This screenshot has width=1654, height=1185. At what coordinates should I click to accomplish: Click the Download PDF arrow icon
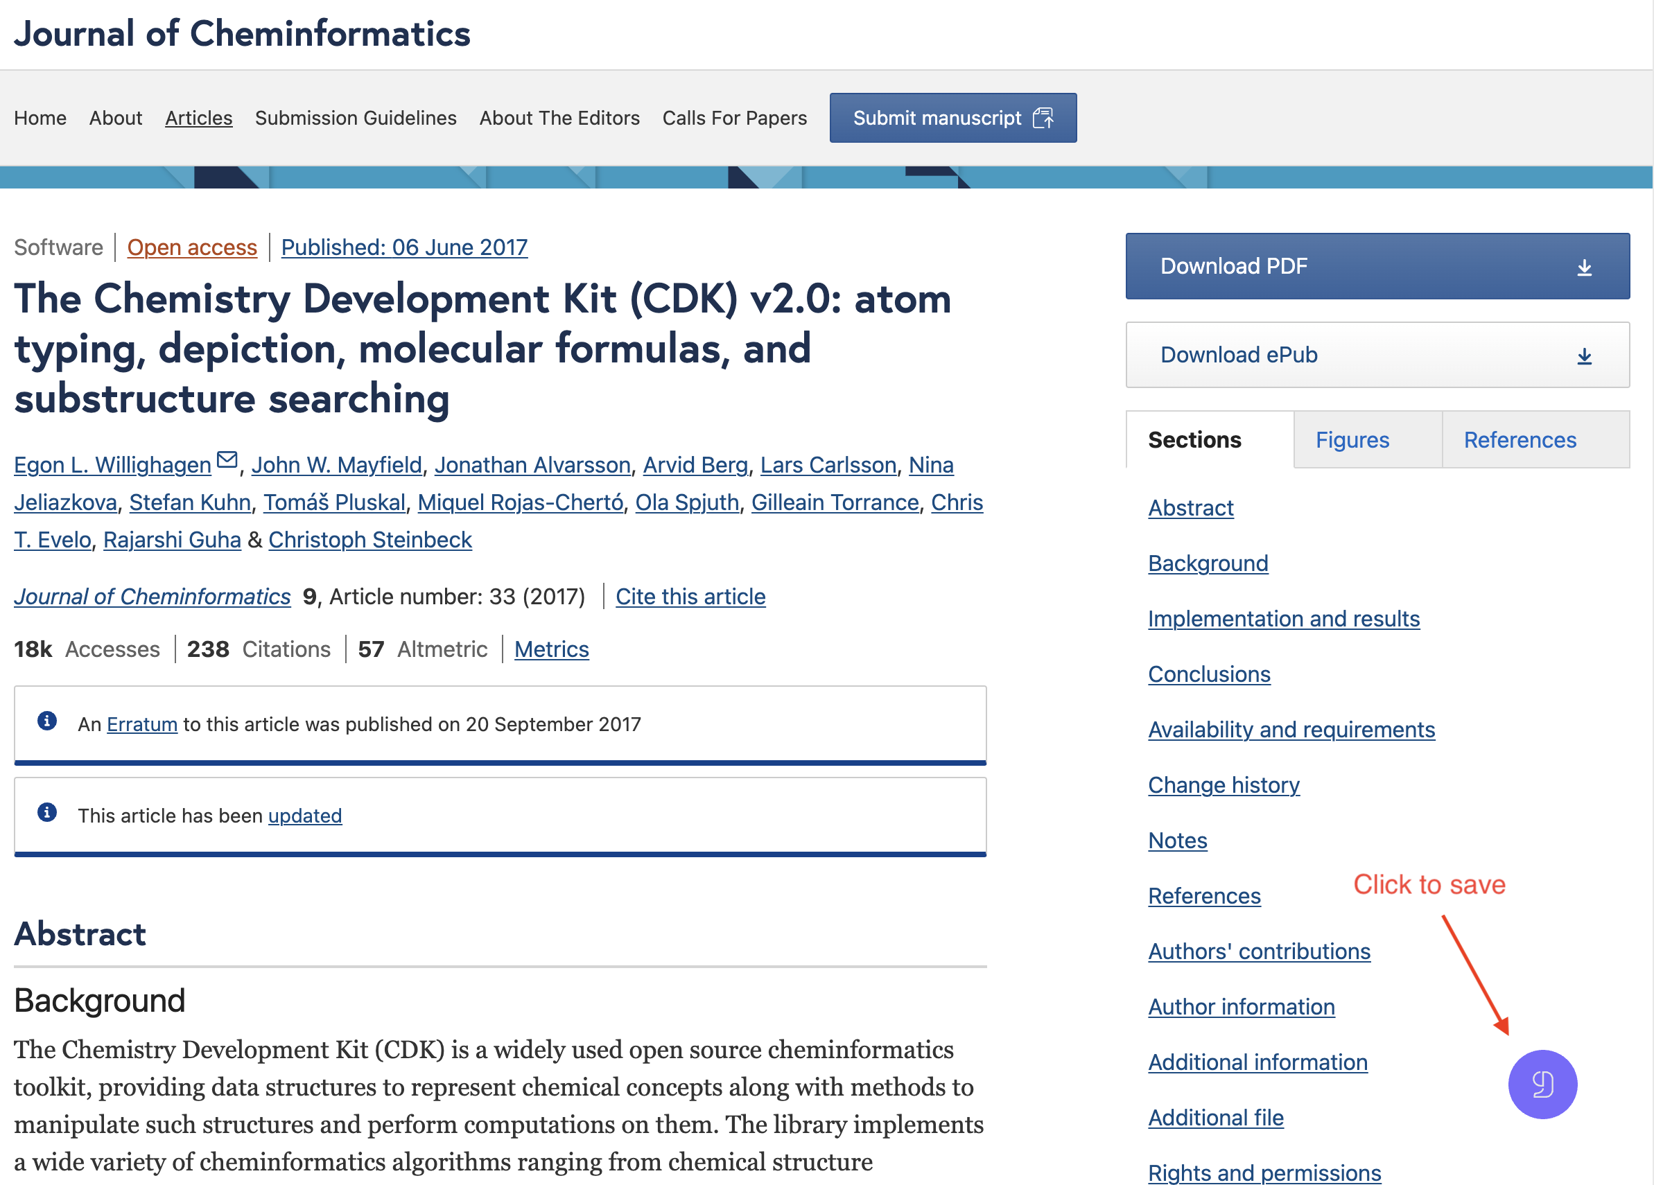pyautogui.click(x=1583, y=267)
